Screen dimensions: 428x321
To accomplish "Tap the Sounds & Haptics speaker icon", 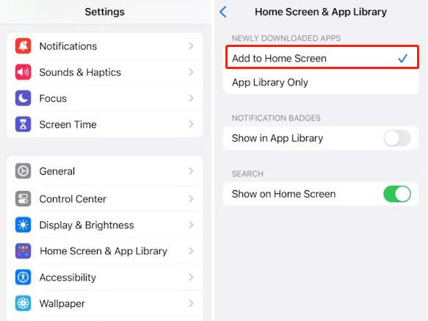I will [x=23, y=72].
